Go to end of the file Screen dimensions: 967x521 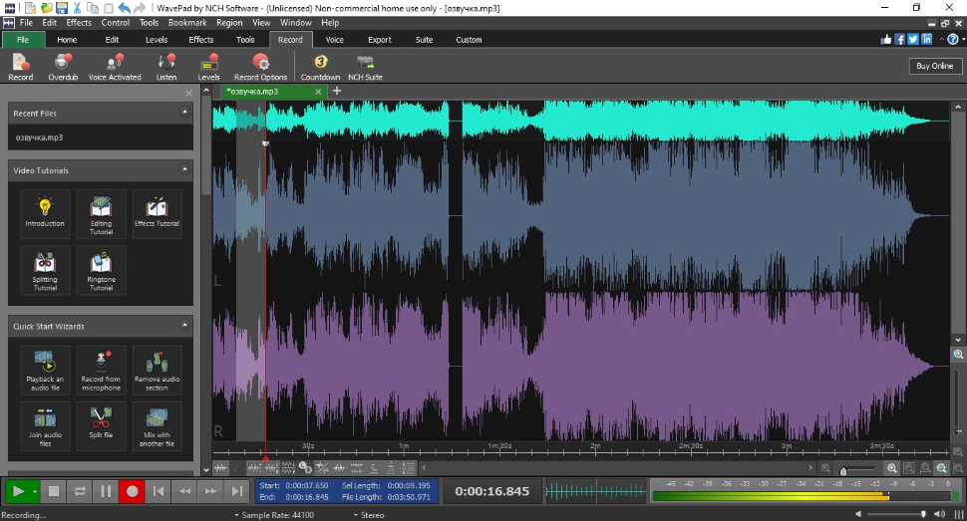tap(237, 491)
